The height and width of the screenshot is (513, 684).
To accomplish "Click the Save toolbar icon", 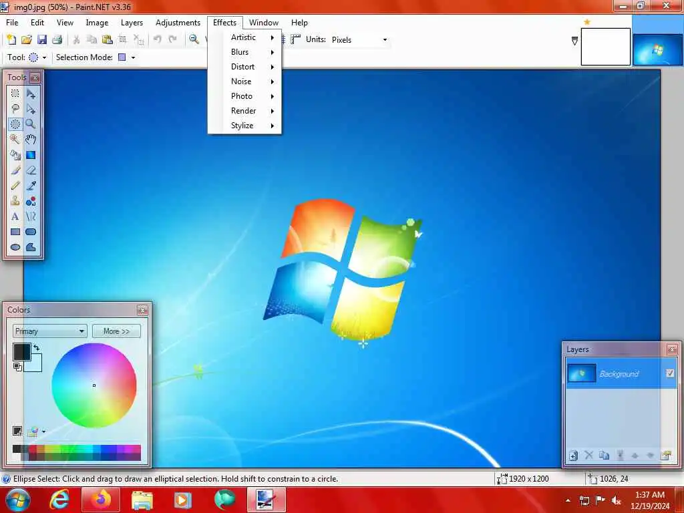I will (42, 39).
